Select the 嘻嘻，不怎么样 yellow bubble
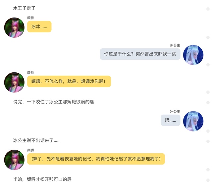The width and height of the screenshot is (212, 185). 69,81
